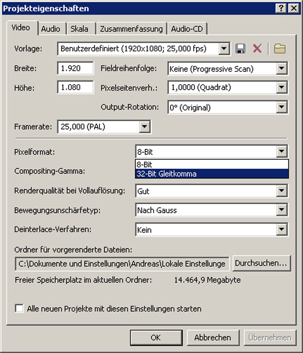303x353 pixels.
Task: Expand the Fieldreihenfolge dropdown
Action: [x=281, y=69]
